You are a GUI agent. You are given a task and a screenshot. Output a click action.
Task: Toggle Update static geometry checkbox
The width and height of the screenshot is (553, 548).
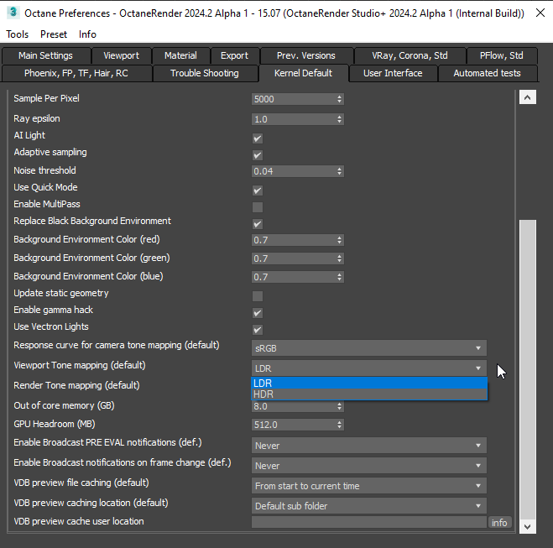(x=258, y=295)
